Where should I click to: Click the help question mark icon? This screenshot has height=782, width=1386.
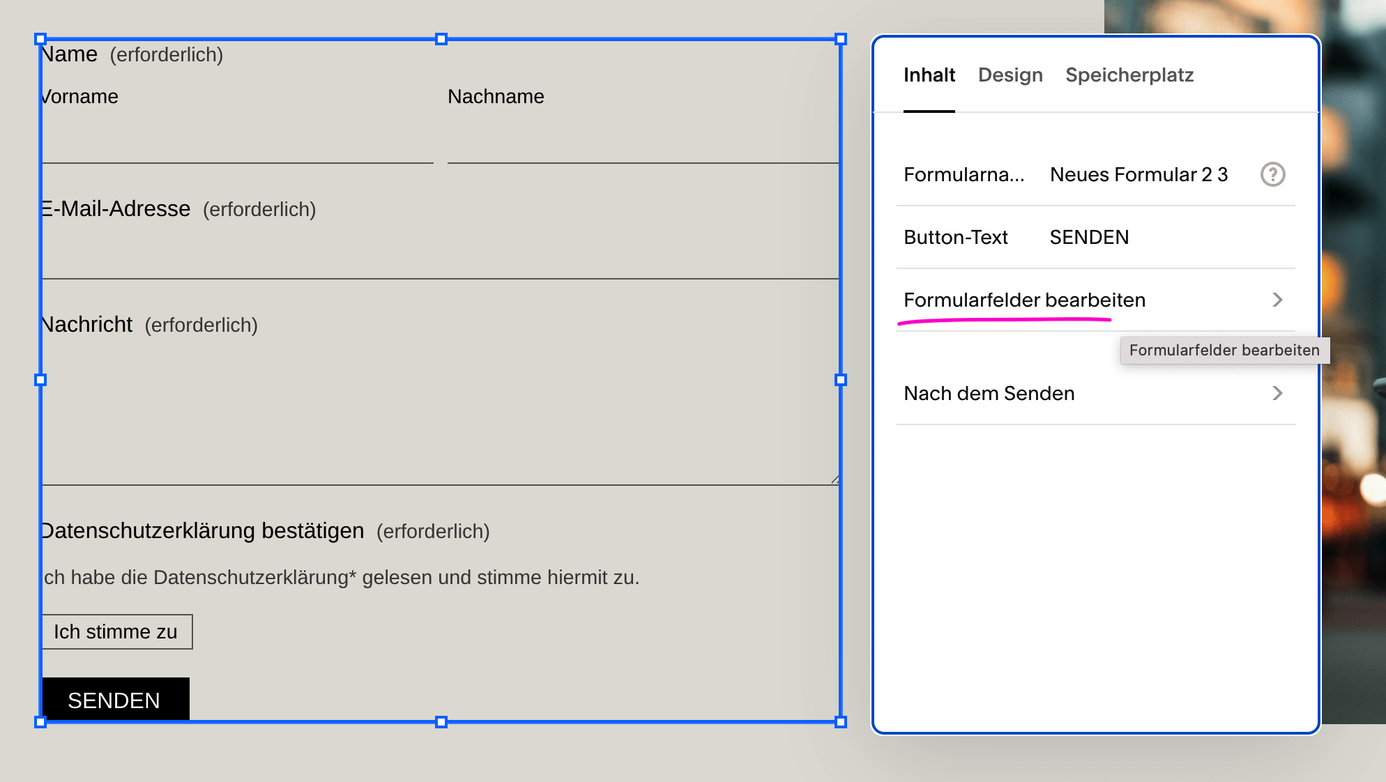pyautogui.click(x=1272, y=174)
